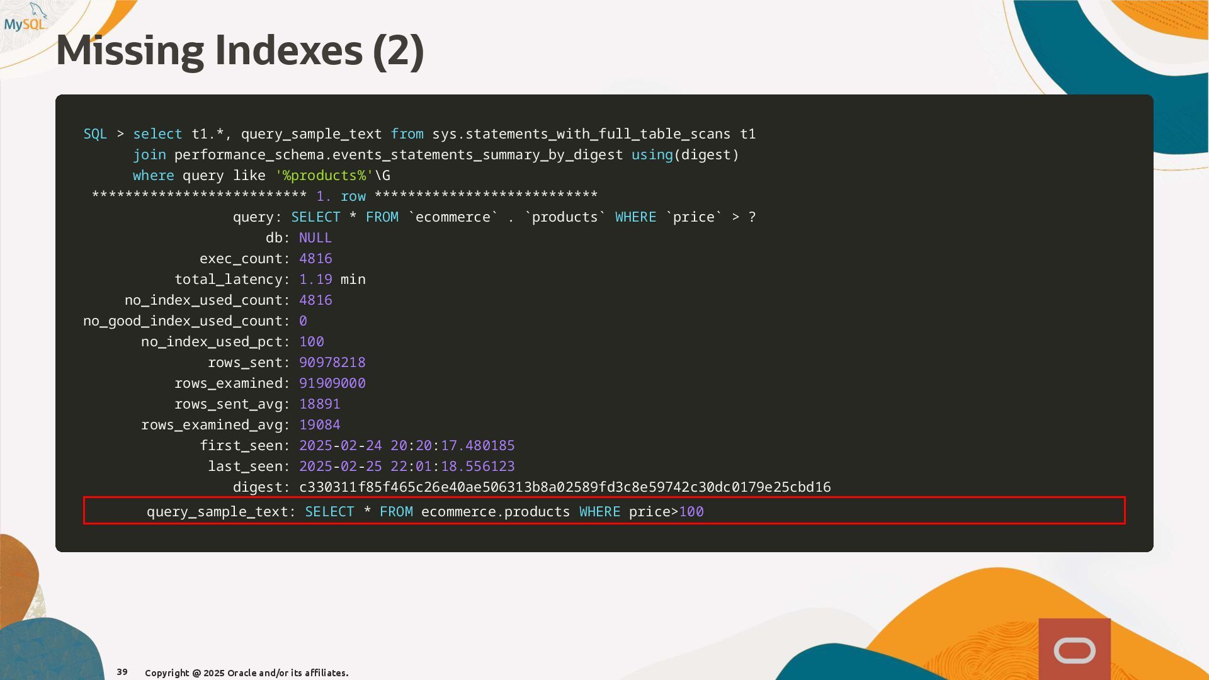Click the rows_sent value 90978218

pyautogui.click(x=332, y=363)
